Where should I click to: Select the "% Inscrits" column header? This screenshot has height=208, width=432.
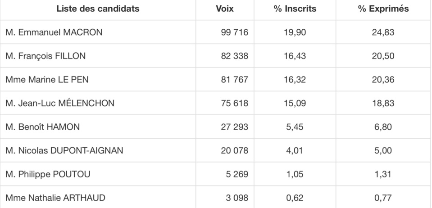[295, 9]
